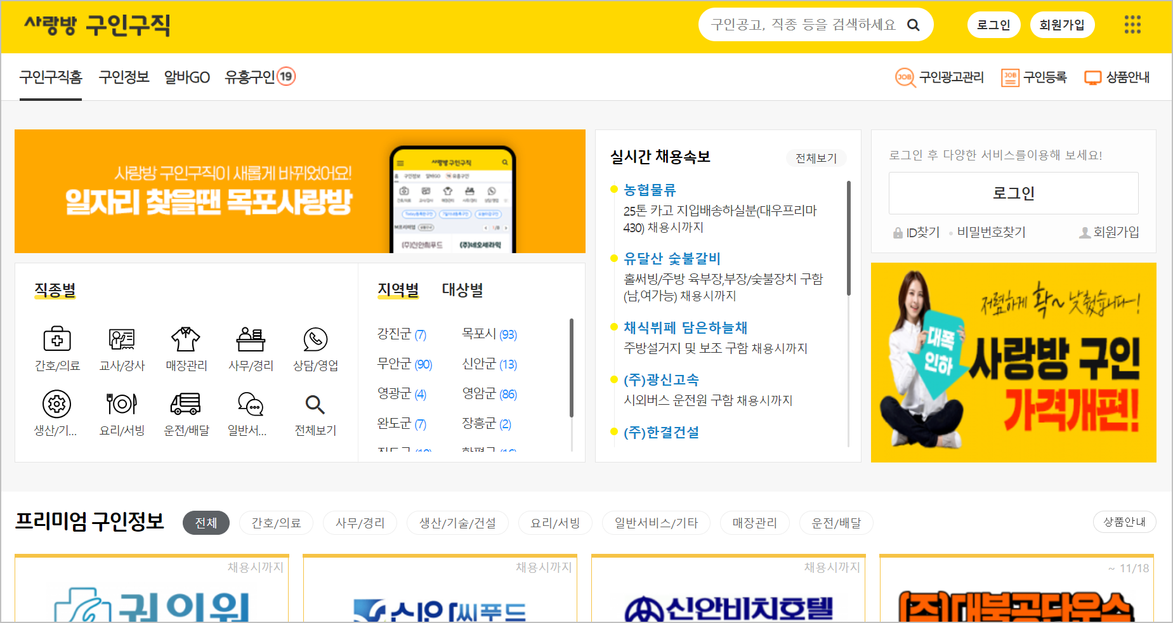Open the 신안비치호텔 premium job card

pyautogui.click(x=728, y=589)
